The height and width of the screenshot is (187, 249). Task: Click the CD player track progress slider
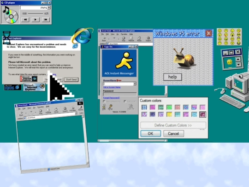[36, 14]
